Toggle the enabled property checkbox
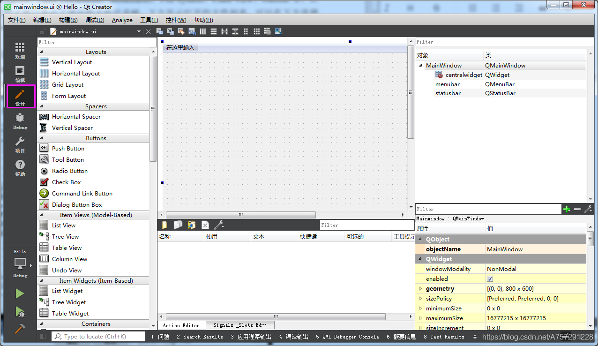 tap(490, 279)
